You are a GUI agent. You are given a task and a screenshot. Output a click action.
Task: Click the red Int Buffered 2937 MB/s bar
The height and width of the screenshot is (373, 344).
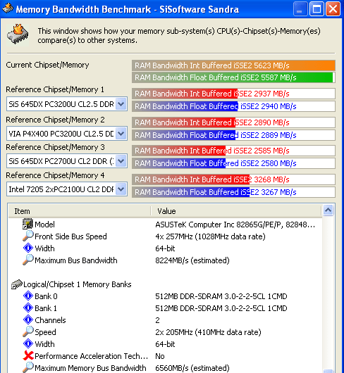coord(233,94)
